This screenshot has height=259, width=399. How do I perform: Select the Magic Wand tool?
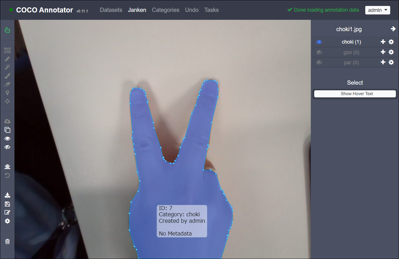[7, 67]
